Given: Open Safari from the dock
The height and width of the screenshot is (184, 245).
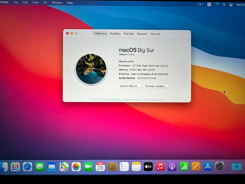Looking at the screenshot, I should coord(28,167).
